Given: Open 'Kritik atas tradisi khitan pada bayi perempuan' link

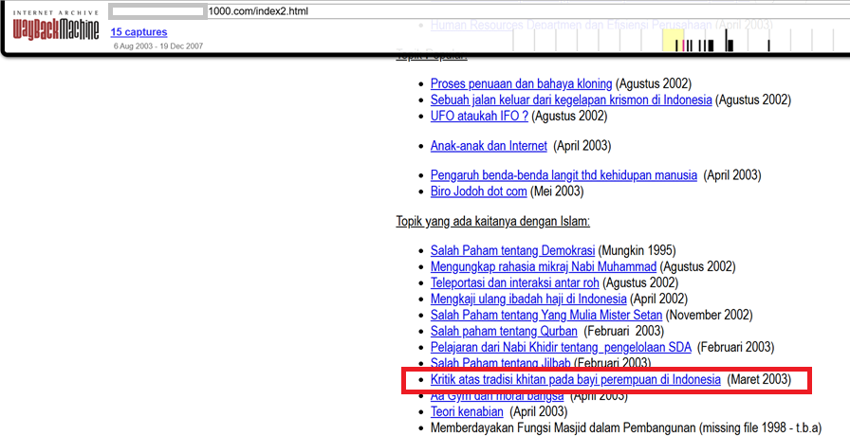Looking at the screenshot, I should pyautogui.click(x=575, y=380).
